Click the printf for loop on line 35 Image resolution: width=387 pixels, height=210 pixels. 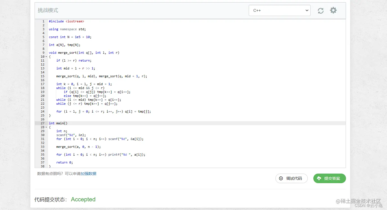point(101,155)
